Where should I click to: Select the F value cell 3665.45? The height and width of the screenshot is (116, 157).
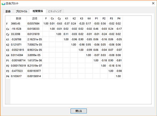18,24
